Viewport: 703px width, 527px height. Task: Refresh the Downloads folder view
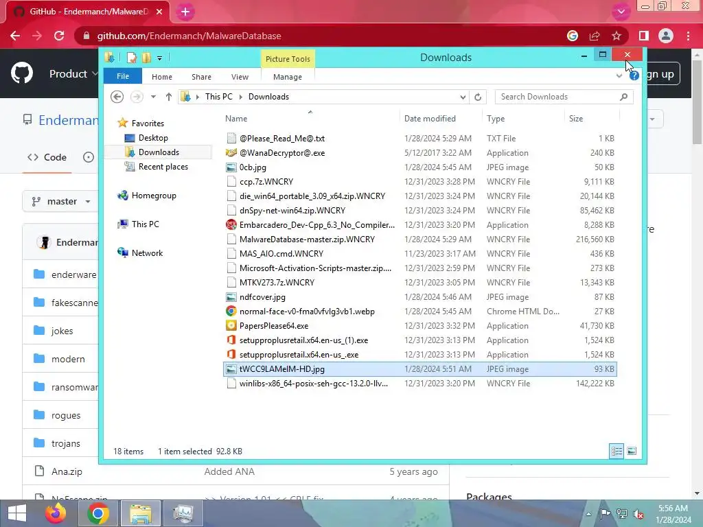coord(478,97)
